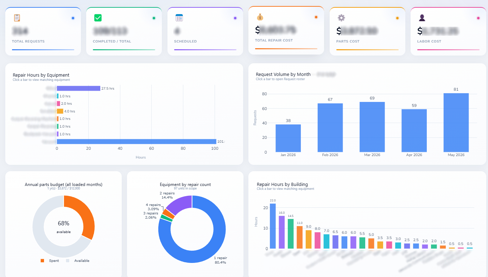Click the "68%" center value in budget donut
The height and width of the screenshot is (277, 488).
64,223
